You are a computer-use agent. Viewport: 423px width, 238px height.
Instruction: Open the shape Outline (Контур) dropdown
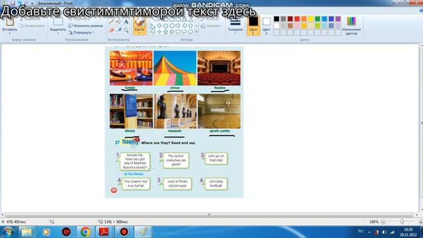click(x=211, y=19)
